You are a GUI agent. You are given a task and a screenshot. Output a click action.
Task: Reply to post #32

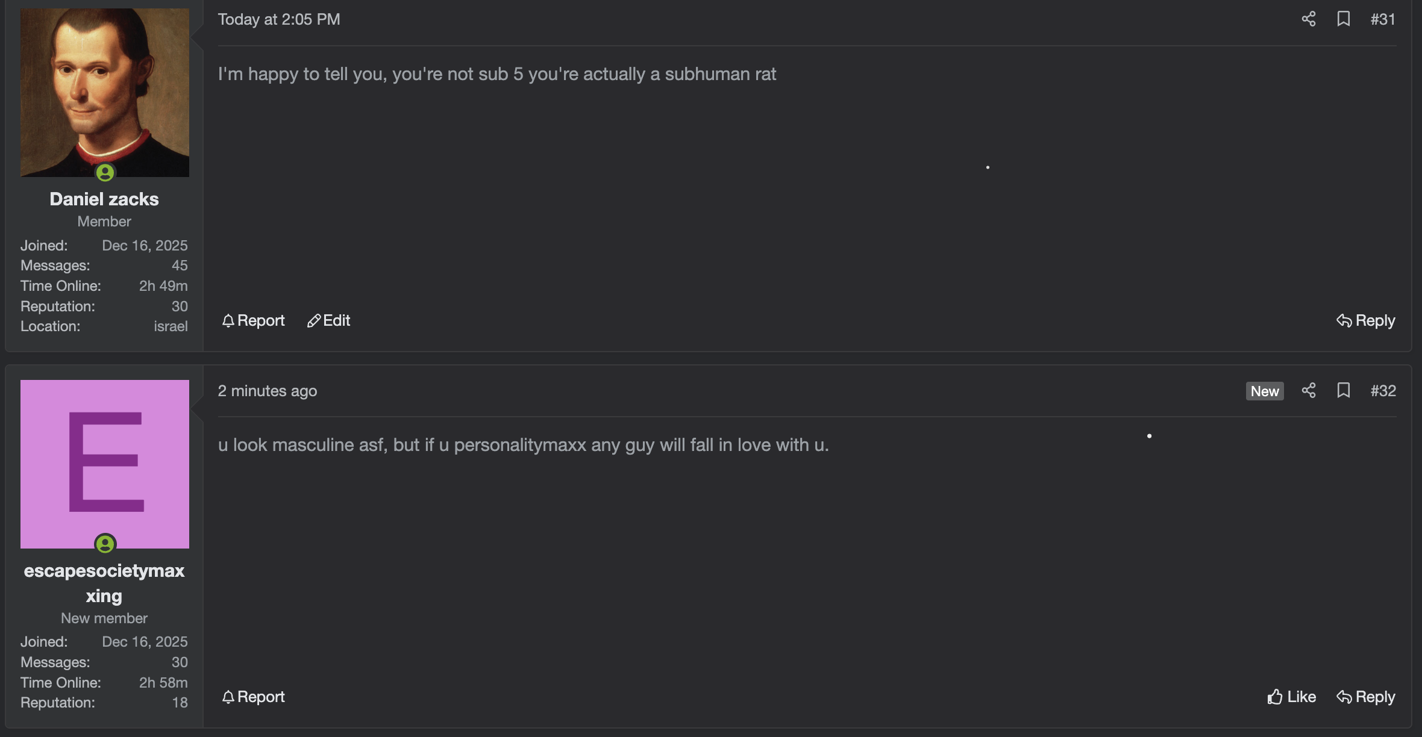coord(1365,697)
